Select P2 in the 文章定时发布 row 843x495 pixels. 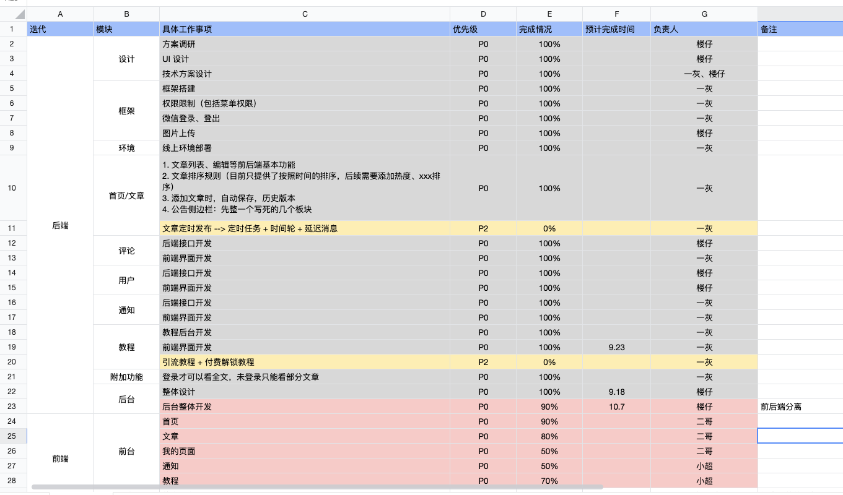click(483, 228)
